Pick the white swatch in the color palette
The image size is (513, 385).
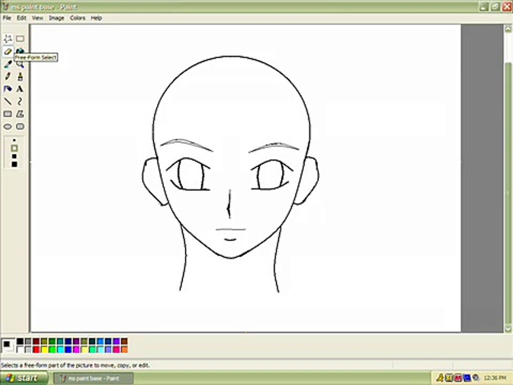pos(20,349)
